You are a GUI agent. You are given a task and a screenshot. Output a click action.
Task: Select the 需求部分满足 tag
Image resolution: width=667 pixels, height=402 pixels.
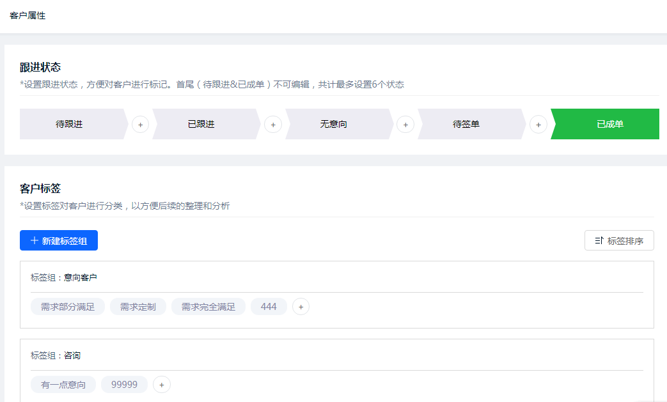coord(68,306)
